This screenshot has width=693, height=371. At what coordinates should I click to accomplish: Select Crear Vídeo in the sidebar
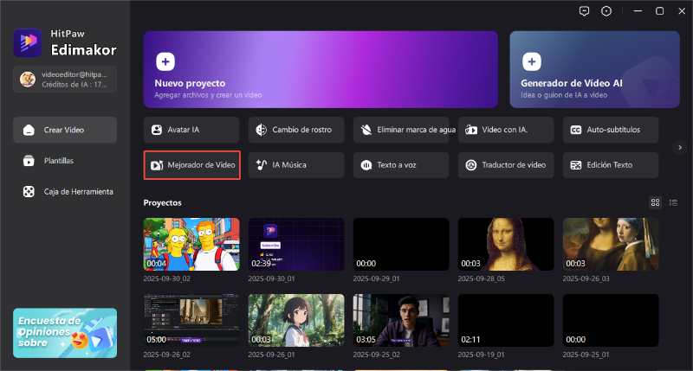pyautogui.click(x=65, y=130)
